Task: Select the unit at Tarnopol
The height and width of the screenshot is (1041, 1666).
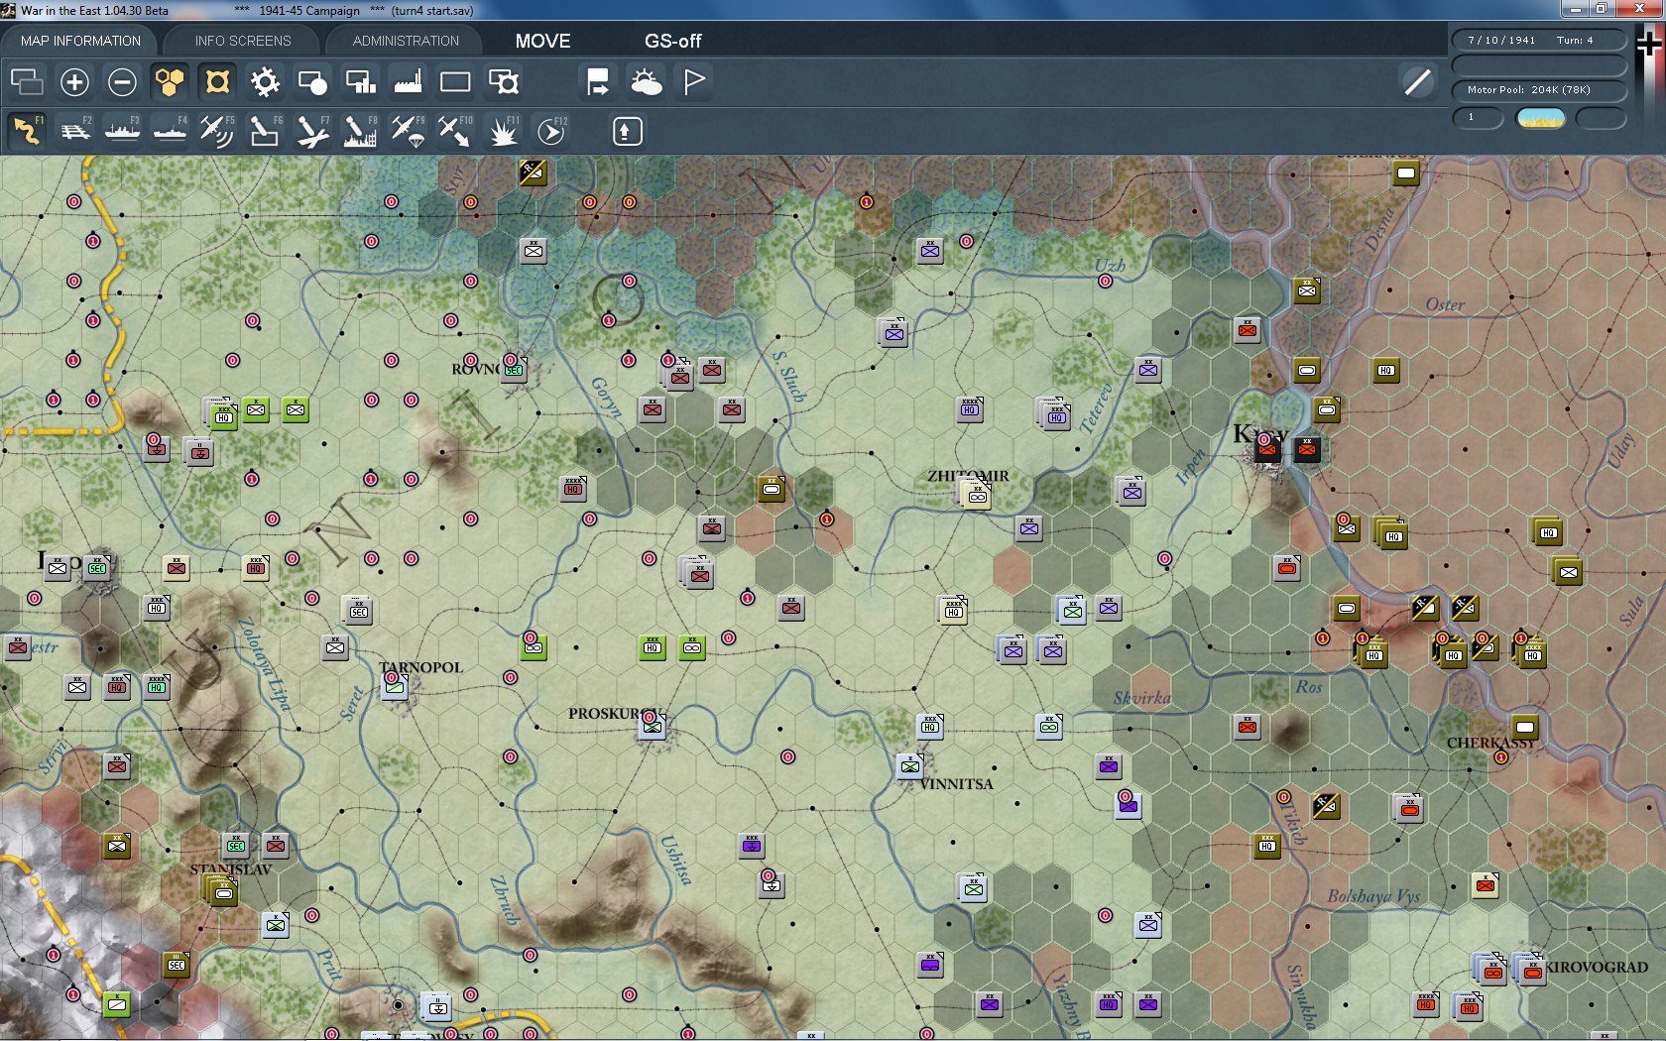Action: (x=395, y=685)
